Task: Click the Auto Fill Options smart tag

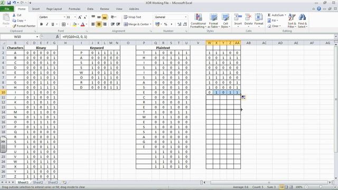Action: point(243,97)
